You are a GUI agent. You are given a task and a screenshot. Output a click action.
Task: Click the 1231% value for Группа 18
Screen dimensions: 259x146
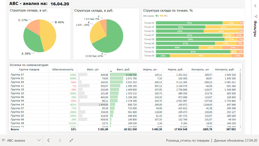pos(72,123)
